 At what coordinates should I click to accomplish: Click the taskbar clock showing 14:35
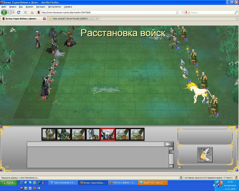(x=230, y=182)
